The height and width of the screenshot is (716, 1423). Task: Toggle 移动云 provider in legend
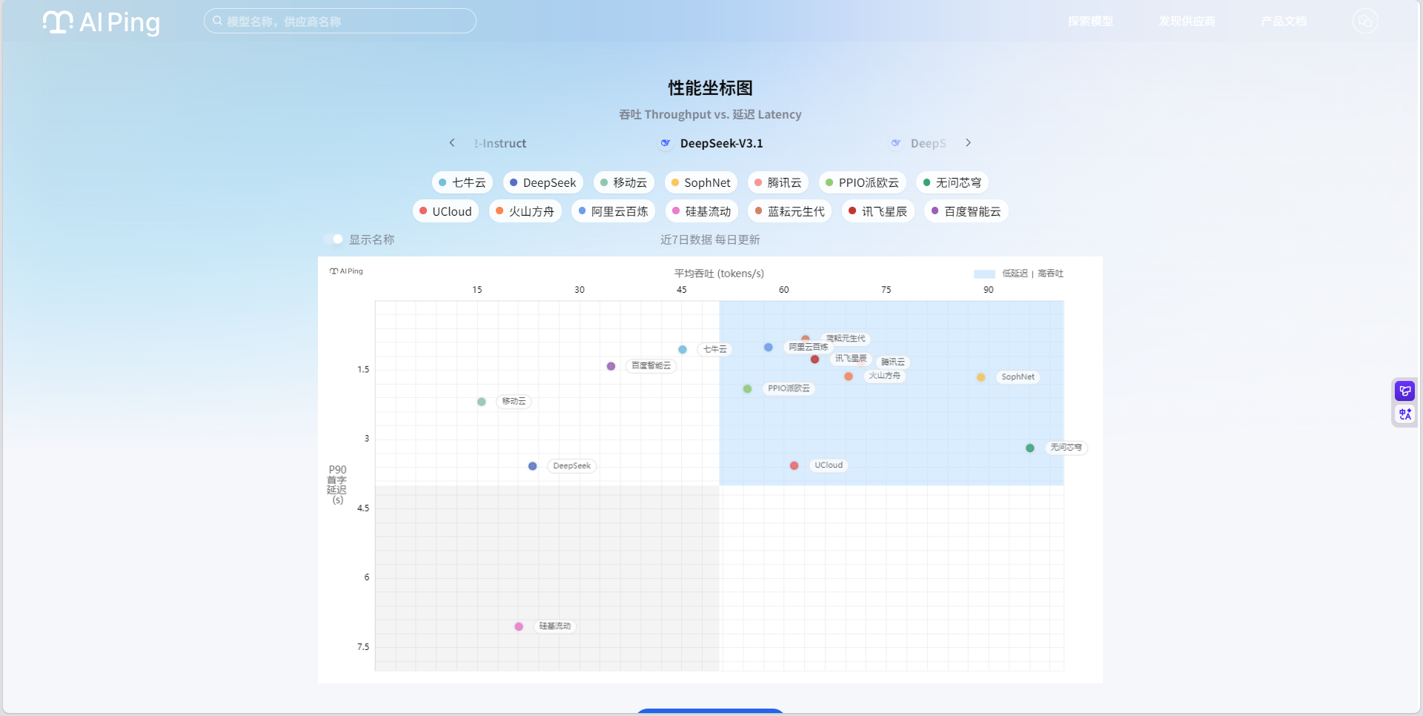point(623,182)
